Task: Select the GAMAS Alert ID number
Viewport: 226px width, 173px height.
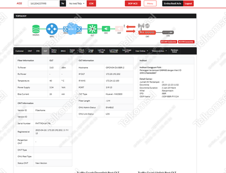Action: (x=148, y=73)
